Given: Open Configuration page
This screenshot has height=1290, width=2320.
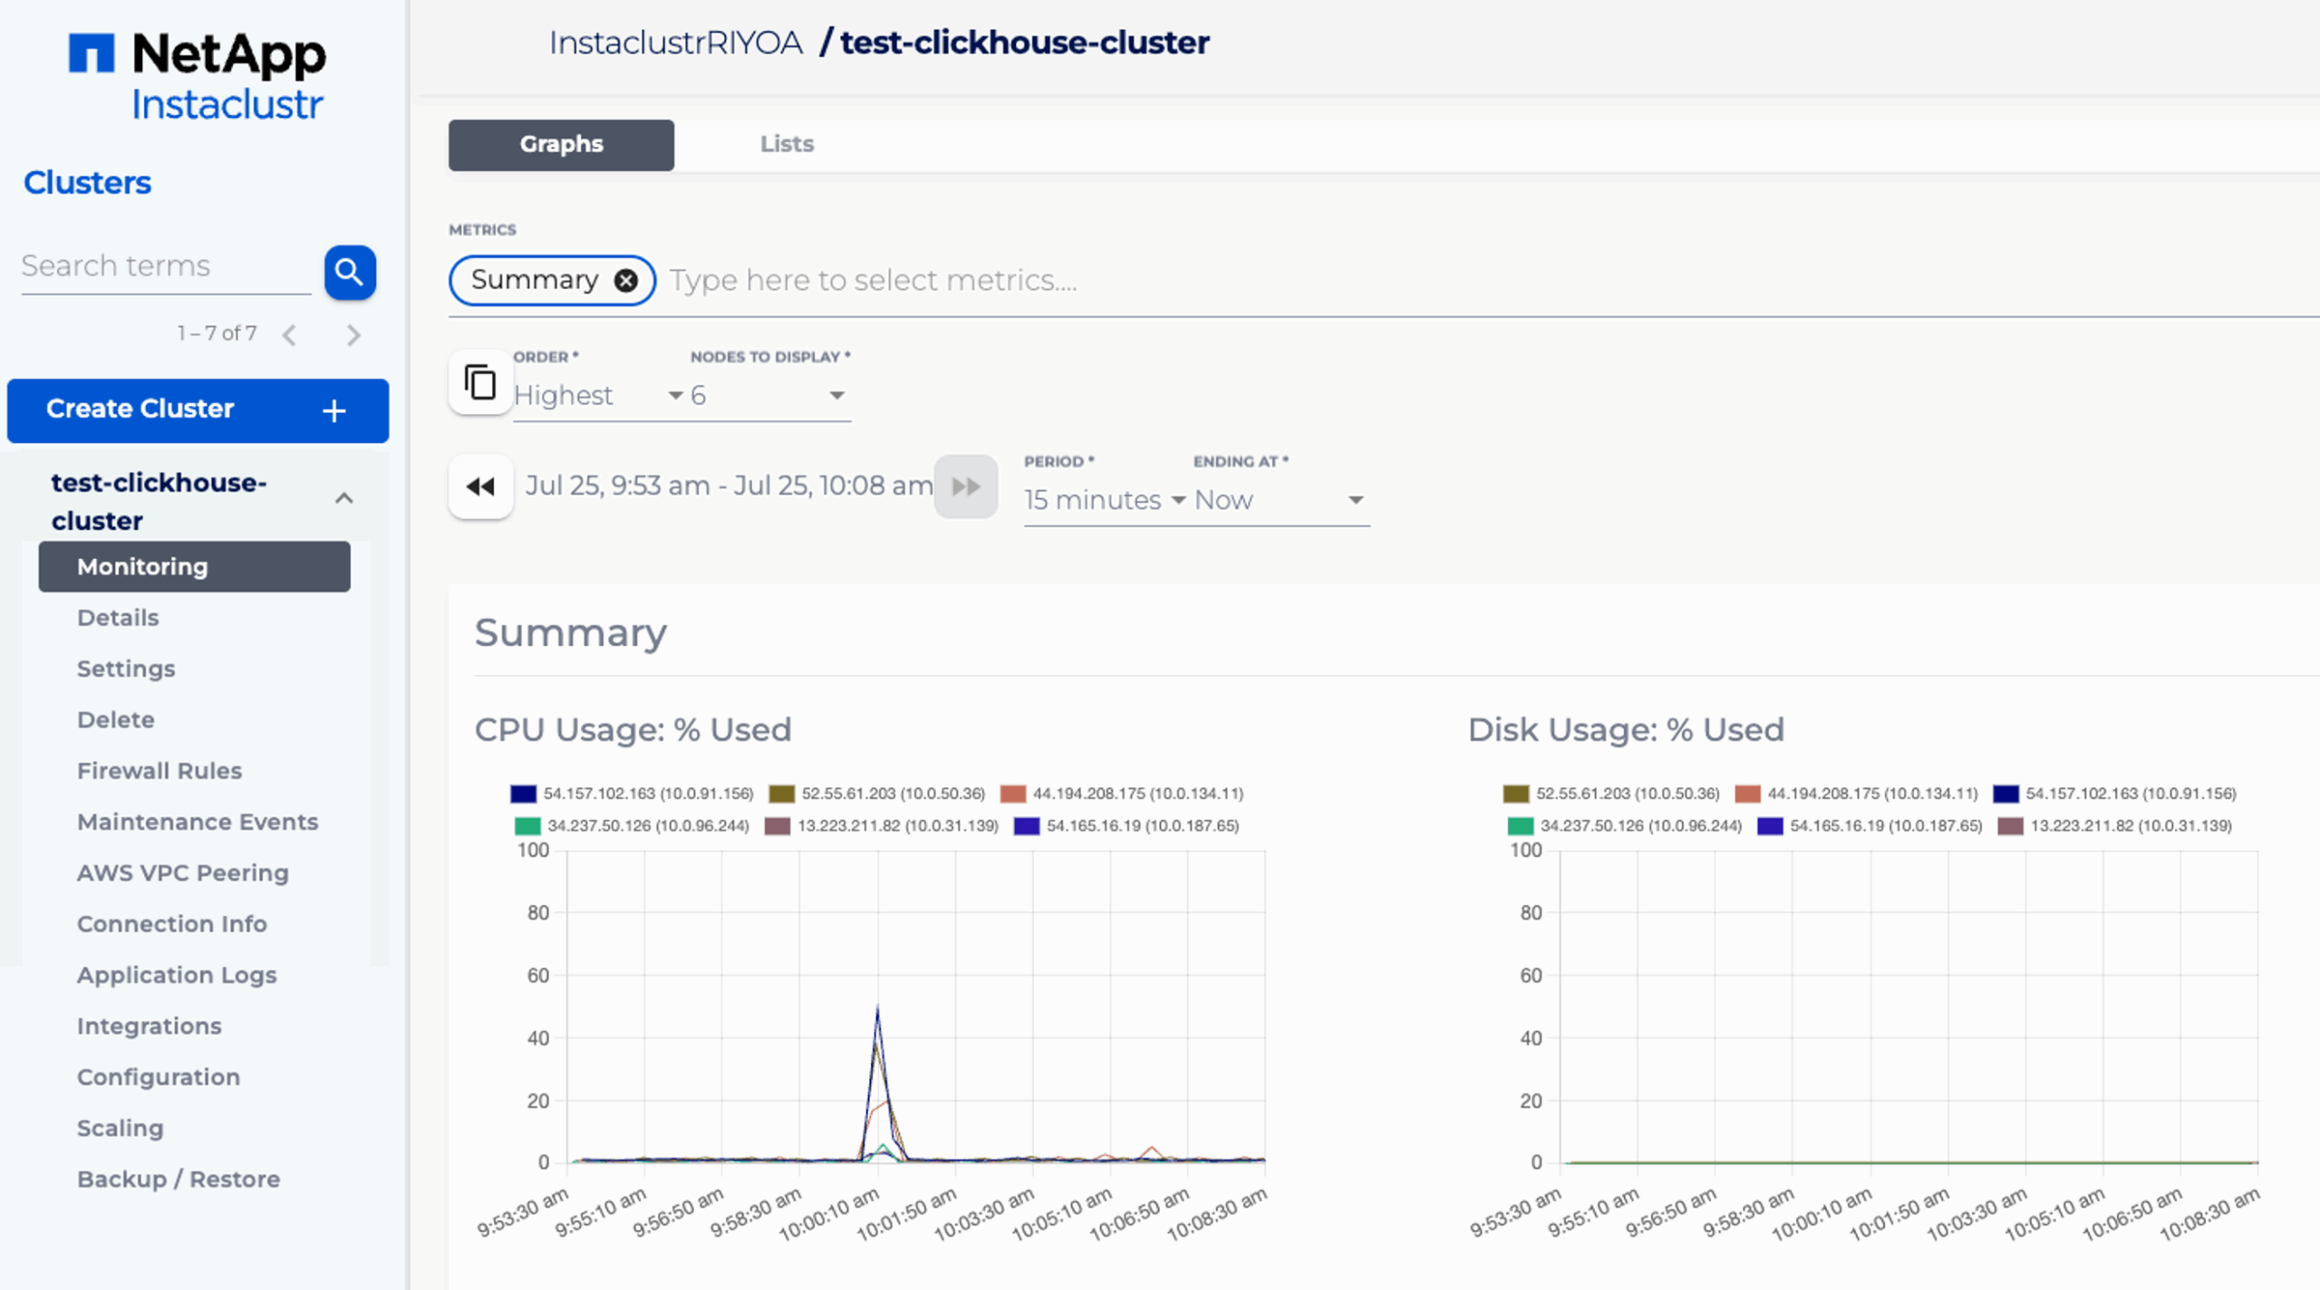Looking at the screenshot, I should [x=159, y=1077].
